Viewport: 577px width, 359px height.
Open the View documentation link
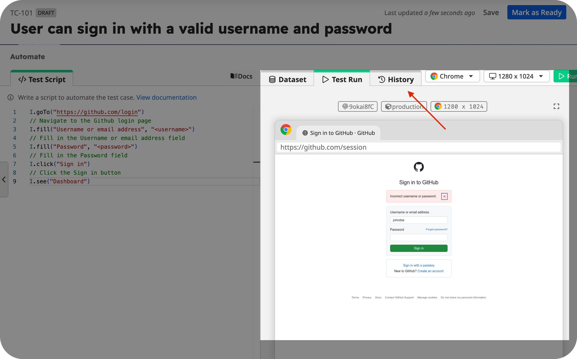[x=166, y=97]
